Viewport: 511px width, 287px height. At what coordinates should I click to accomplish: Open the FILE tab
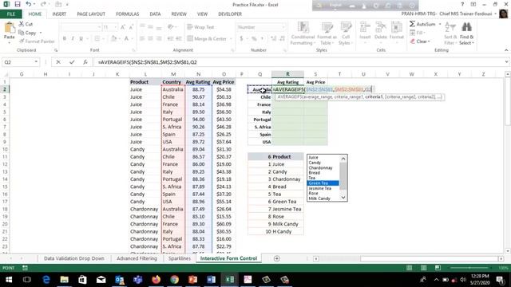tap(11, 14)
